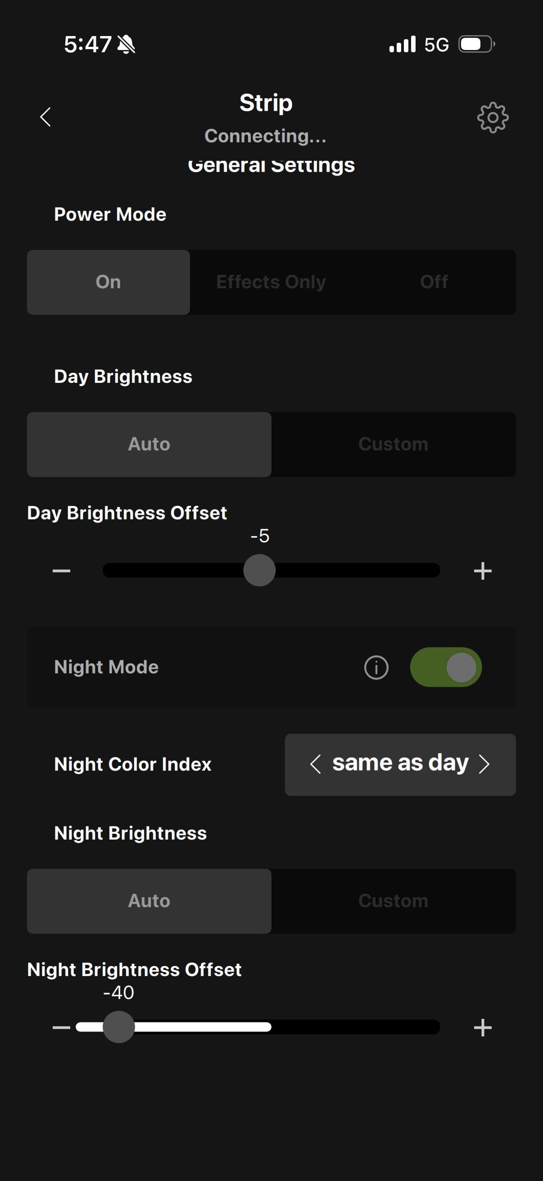Click the Day Brightness Offset slider handle
543x1181 pixels.
point(259,570)
